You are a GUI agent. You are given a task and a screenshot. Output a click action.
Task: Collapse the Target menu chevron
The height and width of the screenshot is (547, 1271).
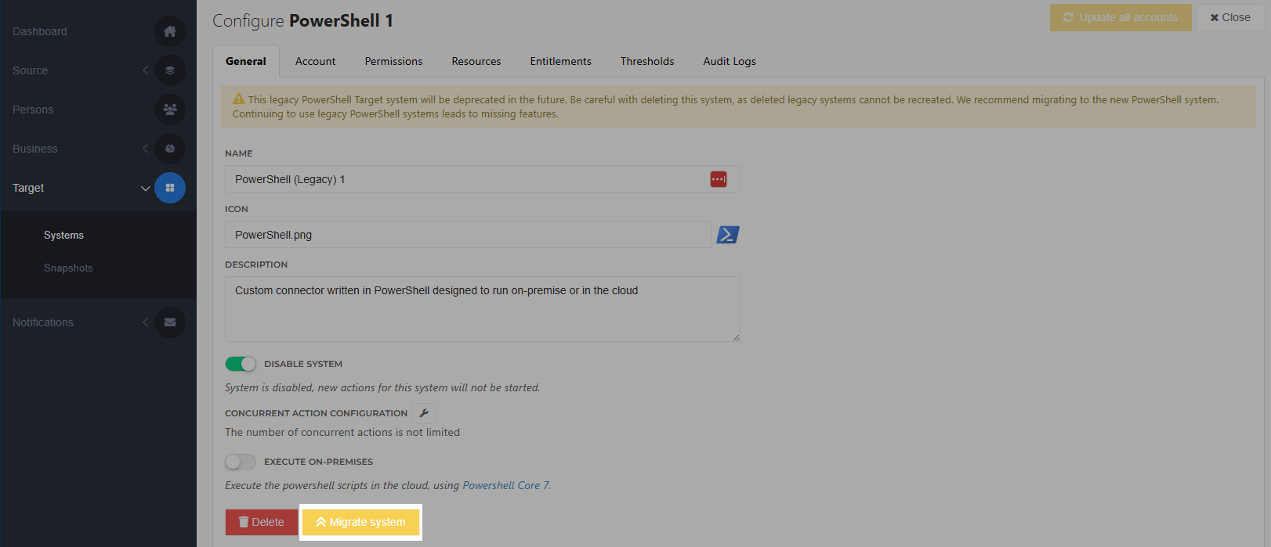pos(145,188)
